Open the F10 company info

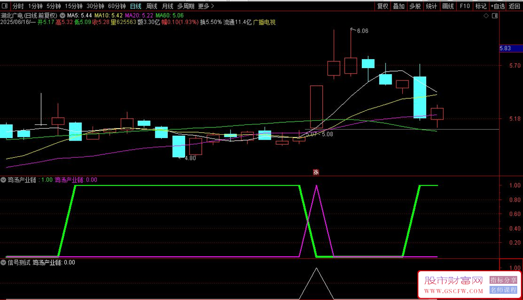pyautogui.click(x=464, y=6)
